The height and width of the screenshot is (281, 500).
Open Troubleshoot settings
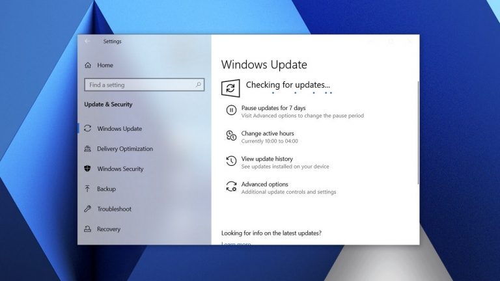(114, 209)
